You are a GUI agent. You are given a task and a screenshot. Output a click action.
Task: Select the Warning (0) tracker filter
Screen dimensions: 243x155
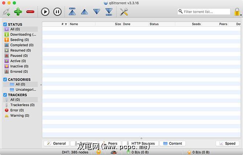coord(20,116)
